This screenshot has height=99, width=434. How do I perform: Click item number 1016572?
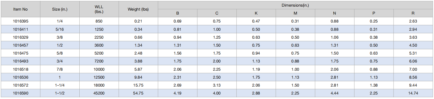point(21,85)
